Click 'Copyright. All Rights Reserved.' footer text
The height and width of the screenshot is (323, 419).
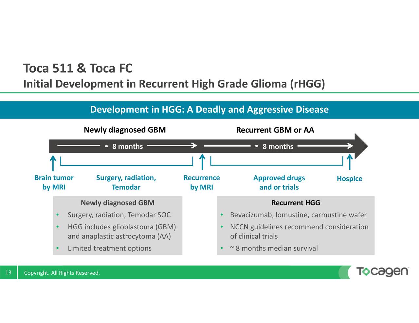(x=62, y=273)
